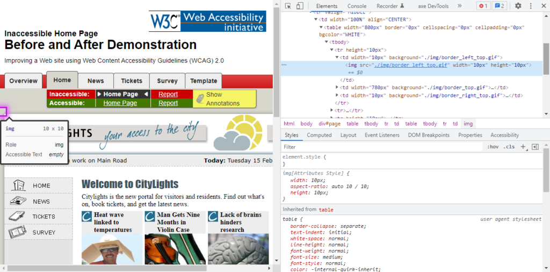
Task: Select div#page in the breadcrumb trail
Action: [x=329, y=124]
